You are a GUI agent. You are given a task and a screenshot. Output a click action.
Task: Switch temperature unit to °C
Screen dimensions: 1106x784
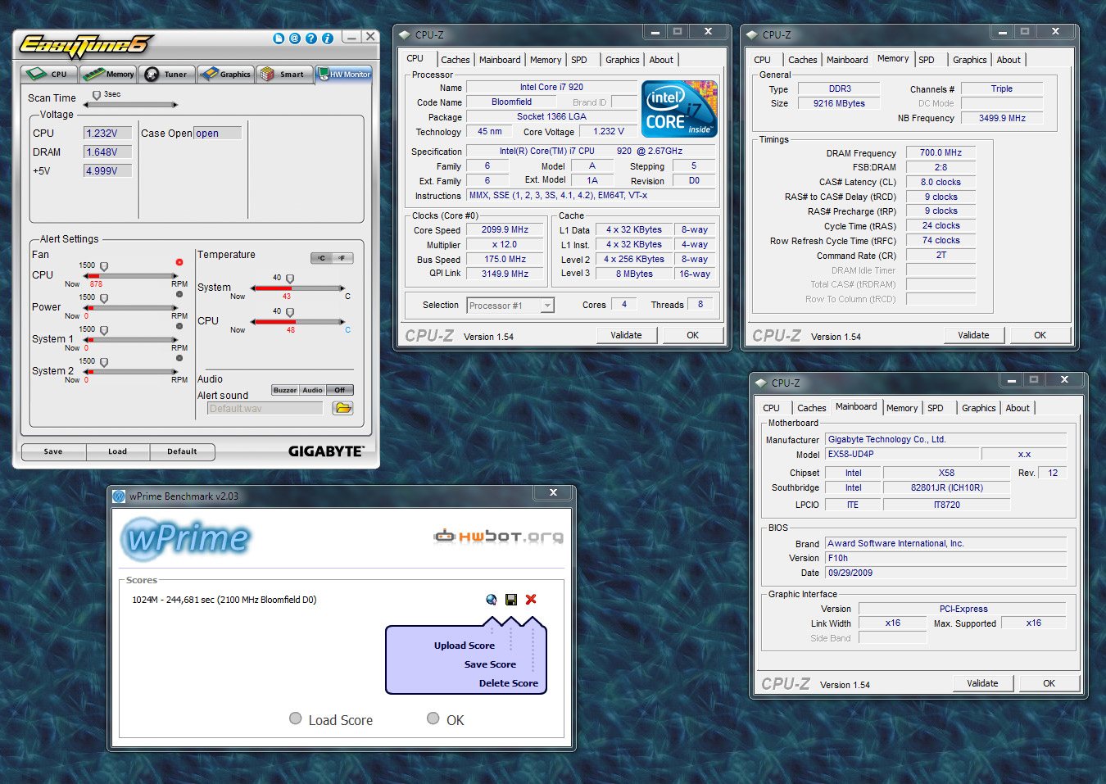(x=322, y=258)
